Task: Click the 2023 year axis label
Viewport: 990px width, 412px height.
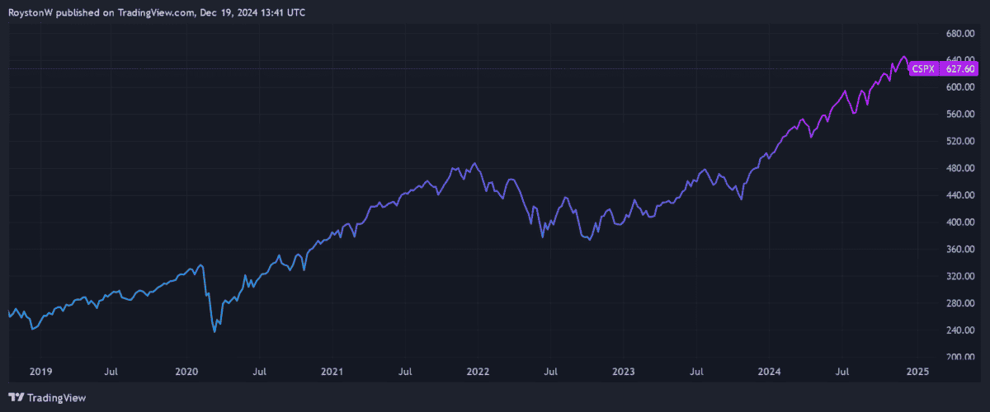Action: pyautogui.click(x=624, y=372)
